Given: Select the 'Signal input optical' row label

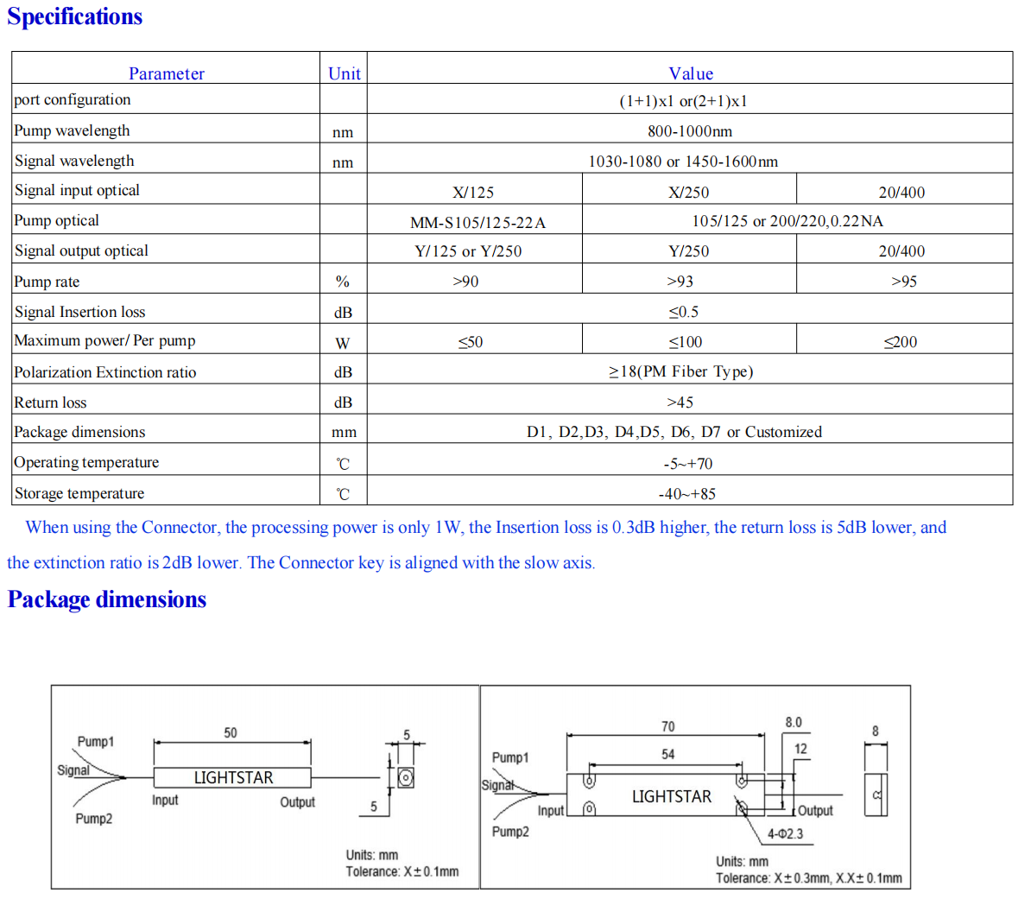Looking at the screenshot, I should [77, 190].
